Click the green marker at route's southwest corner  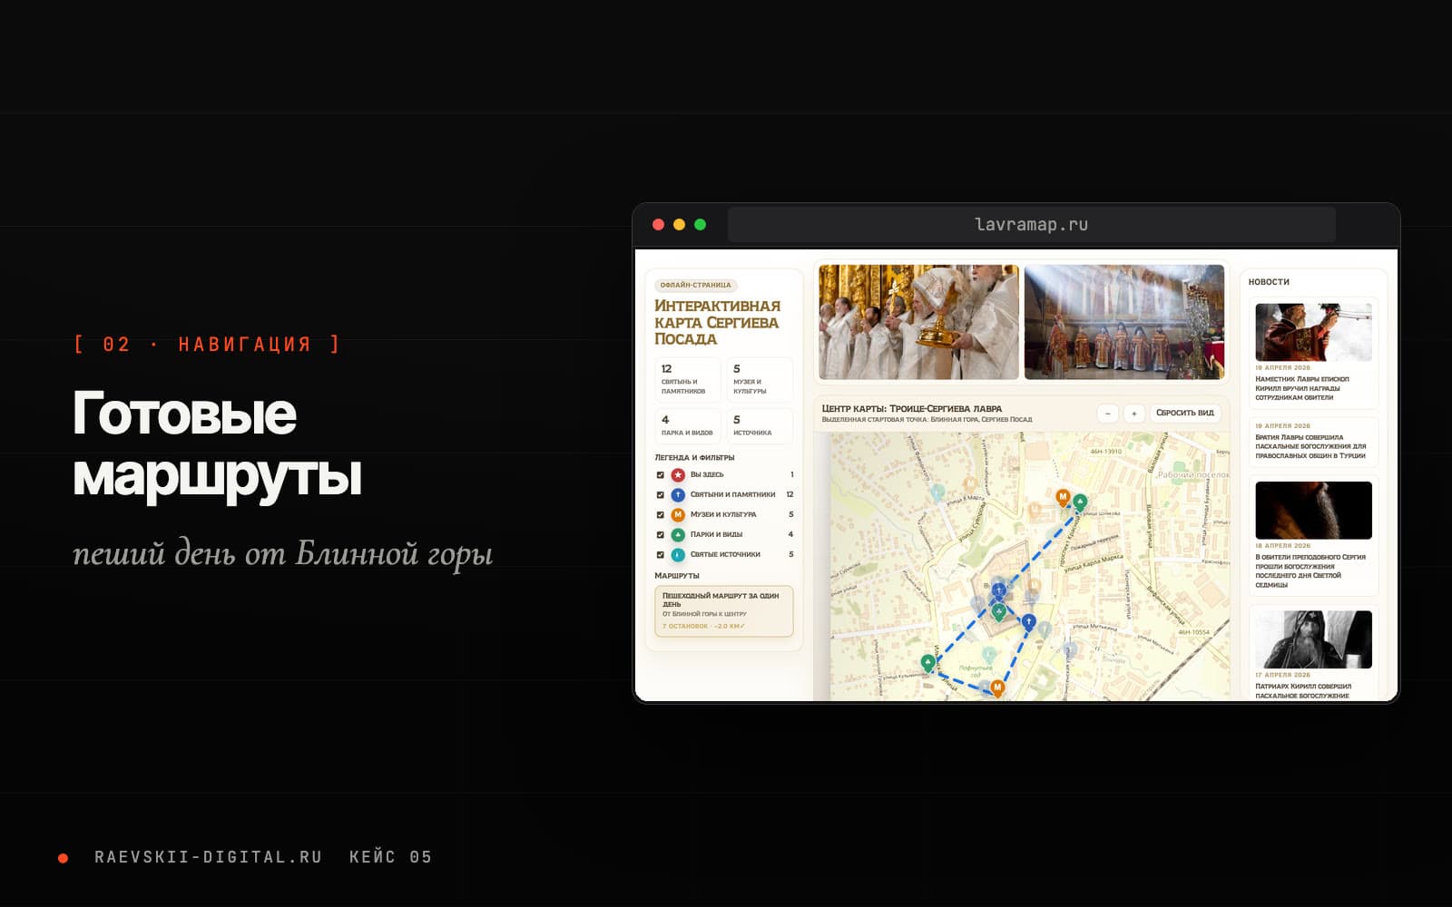pos(927,663)
